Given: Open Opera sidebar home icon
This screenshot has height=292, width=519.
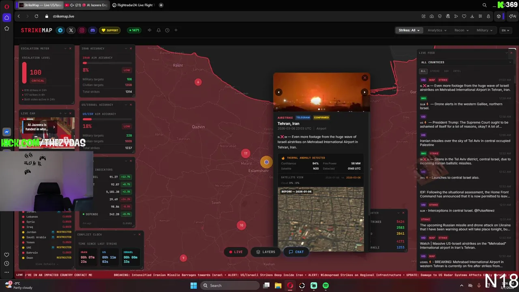Looking at the screenshot, I should pos(6,17).
